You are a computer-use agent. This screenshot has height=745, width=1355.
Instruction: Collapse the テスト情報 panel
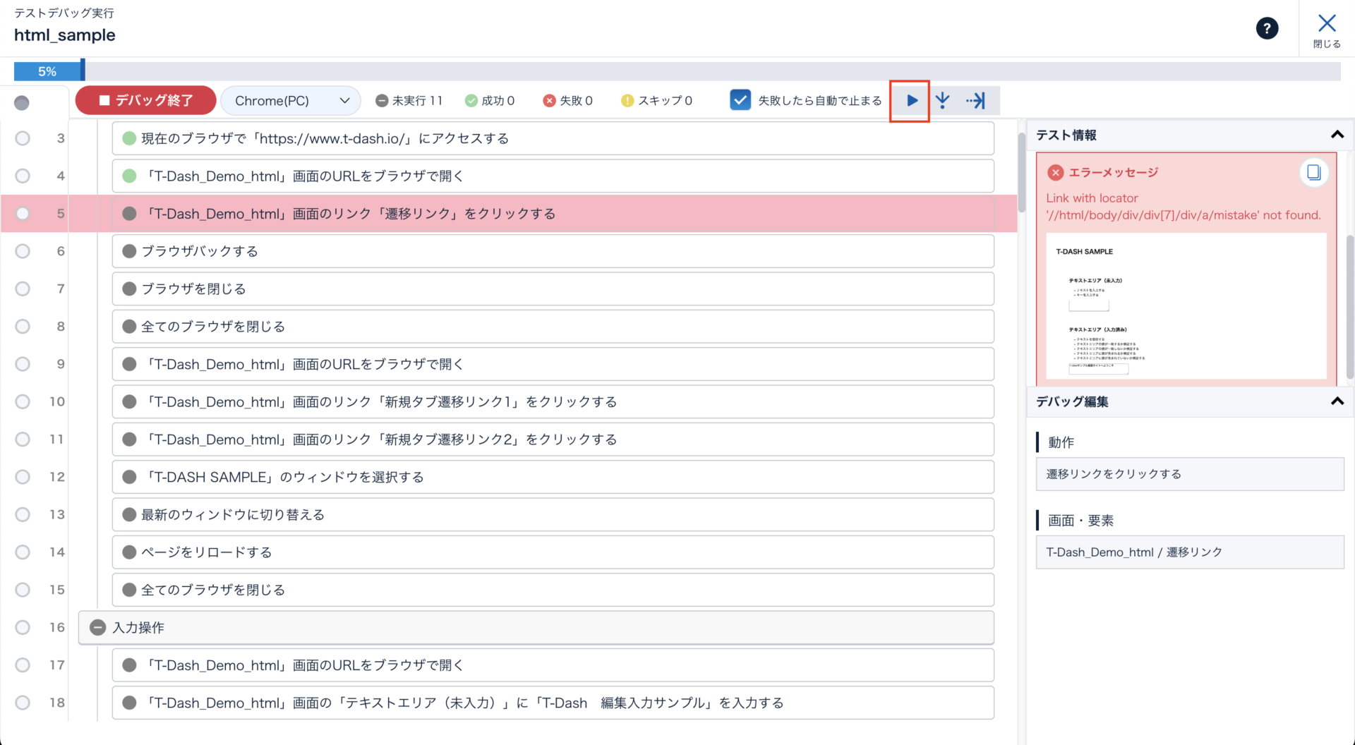pos(1337,135)
